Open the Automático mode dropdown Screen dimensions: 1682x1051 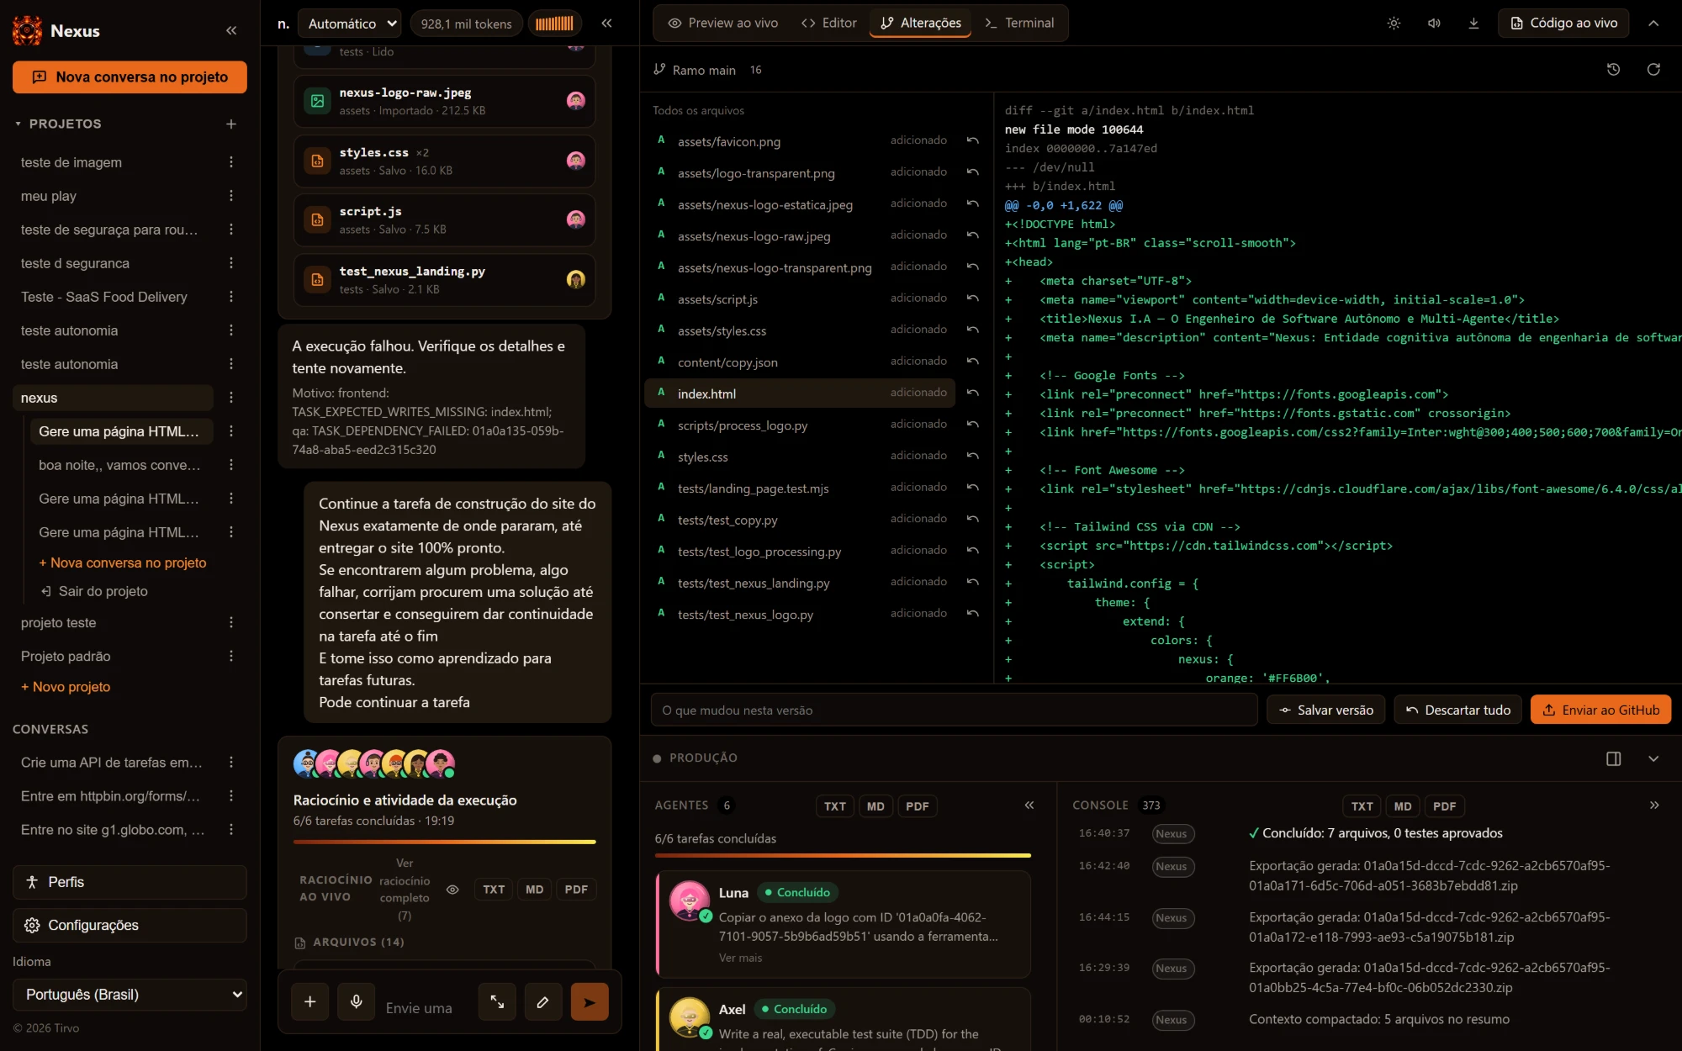[x=350, y=24]
